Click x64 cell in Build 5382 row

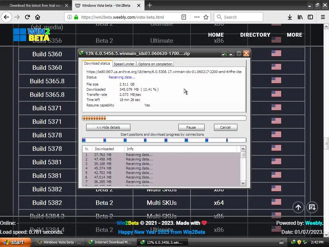(219, 203)
